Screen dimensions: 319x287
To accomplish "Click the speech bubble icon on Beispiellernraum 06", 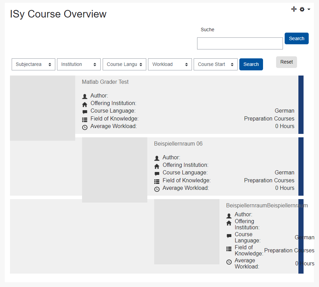I will point(157,173).
